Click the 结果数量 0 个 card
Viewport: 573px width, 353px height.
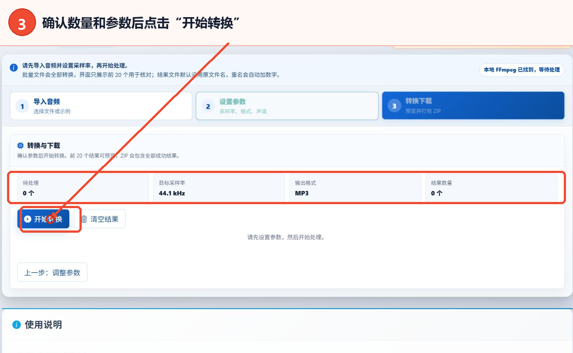tap(491, 188)
